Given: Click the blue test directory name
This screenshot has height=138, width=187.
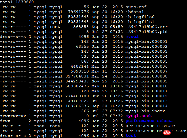Looking at the screenshot, I should pyautogui.click(x=131, y=136).
